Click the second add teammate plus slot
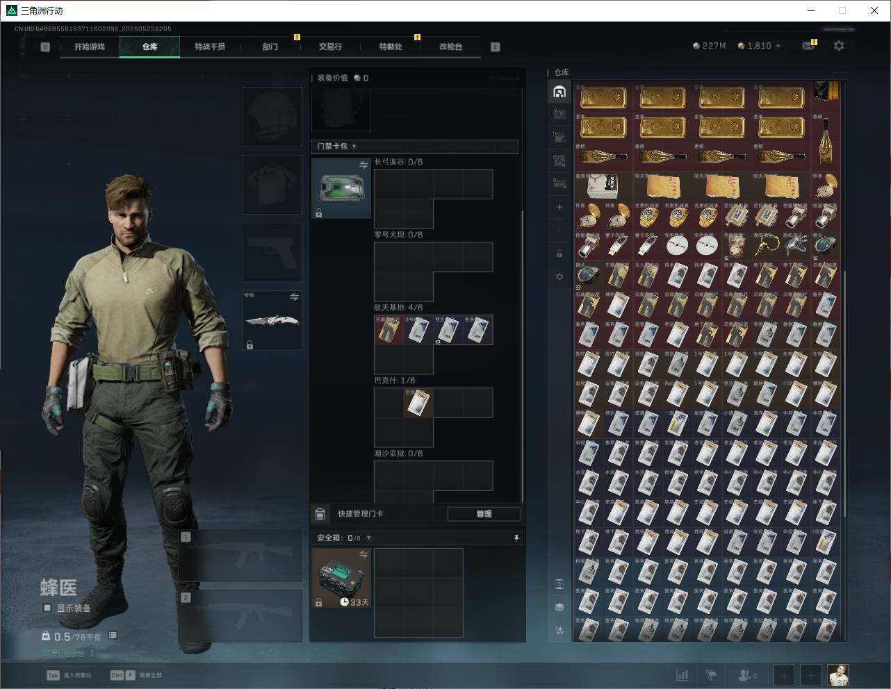This screenshot has width=891, height=689. click(810, 675)
